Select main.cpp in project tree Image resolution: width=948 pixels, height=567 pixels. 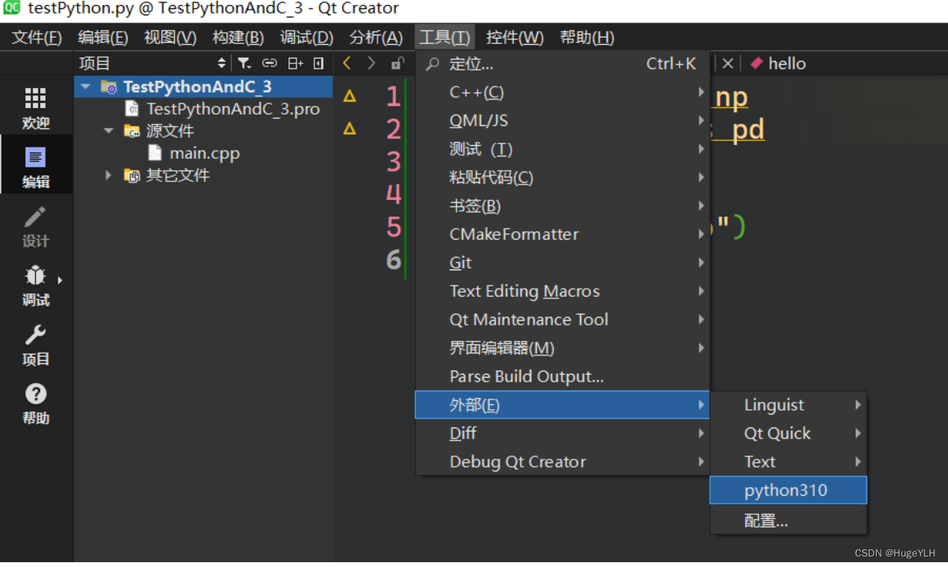tap(204, 153)
